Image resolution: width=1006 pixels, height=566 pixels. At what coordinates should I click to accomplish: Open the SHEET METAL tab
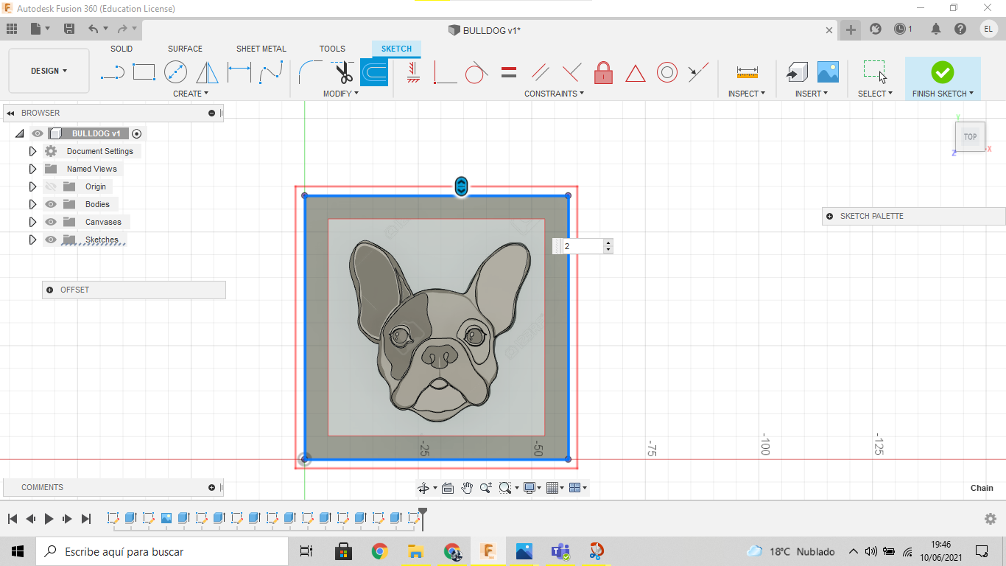point(261,49)
